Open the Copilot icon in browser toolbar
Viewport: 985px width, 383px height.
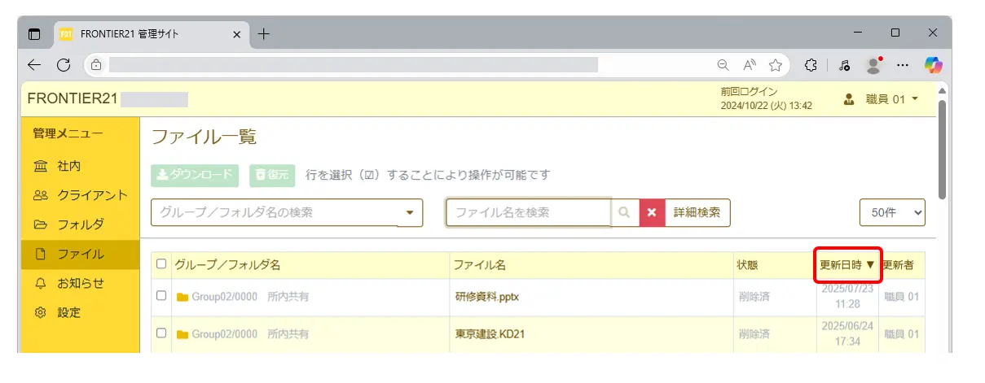pyautogui.click(x=933, y=64)
